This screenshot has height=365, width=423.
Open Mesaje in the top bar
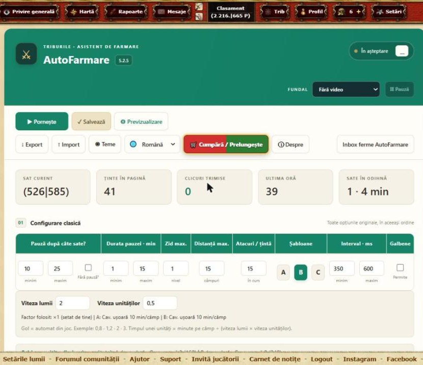pyautogui.click(x=172, y=12)
